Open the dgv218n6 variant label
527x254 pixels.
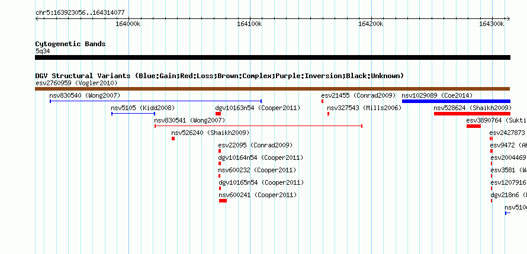click(509, 195)
